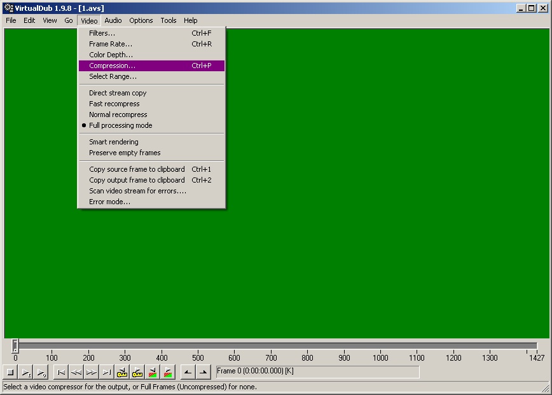Image resolution: width=552 pixels, height=395 pixels.
Task: Play the output video preview
Action: pyautogui.click(x=41, y=373)
